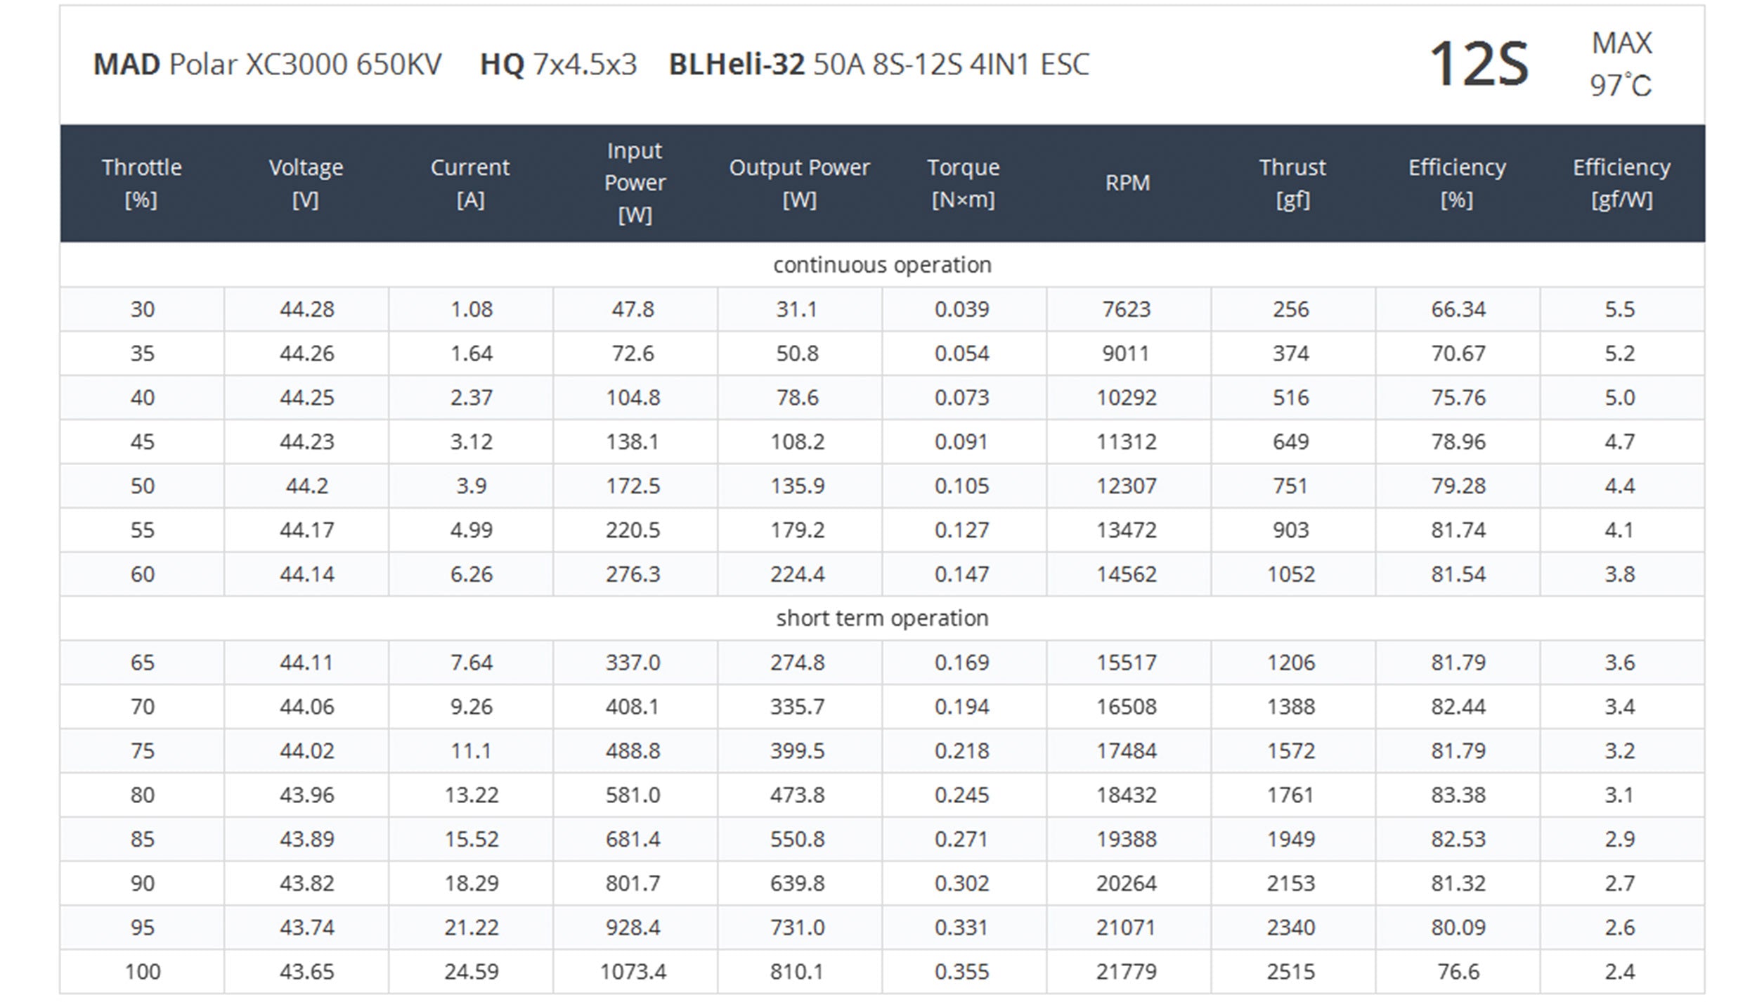
Task: Click the Throttle [%] column header
Action: tap(141, 183)
